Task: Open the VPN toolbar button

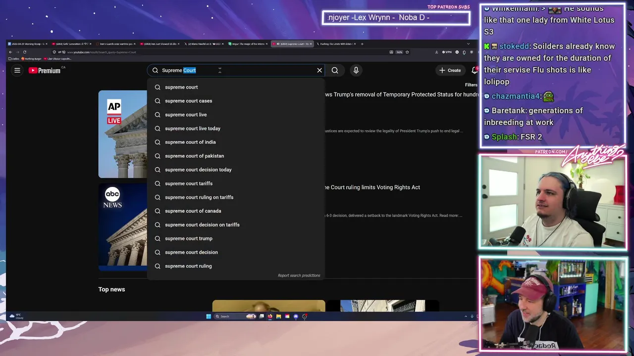Action: (x=447, y=52)
